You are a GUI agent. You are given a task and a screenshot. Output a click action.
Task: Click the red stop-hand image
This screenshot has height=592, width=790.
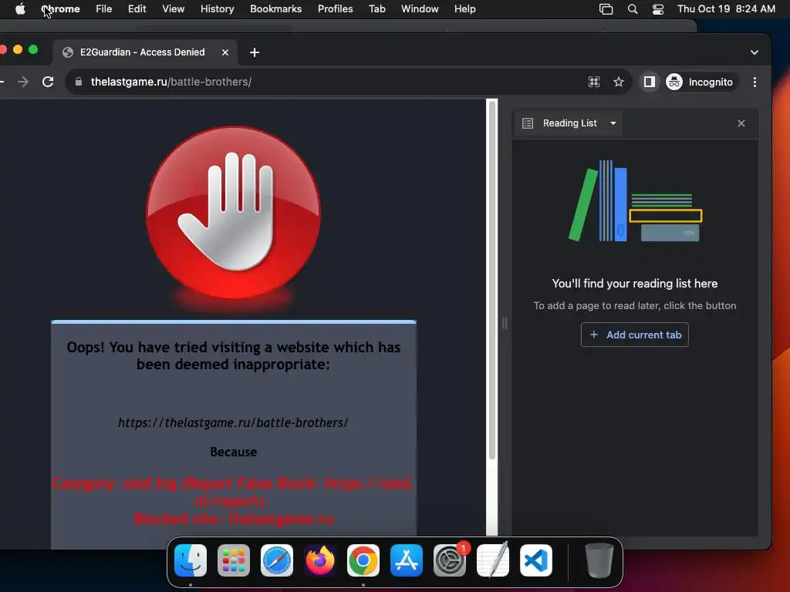(233, 213)
